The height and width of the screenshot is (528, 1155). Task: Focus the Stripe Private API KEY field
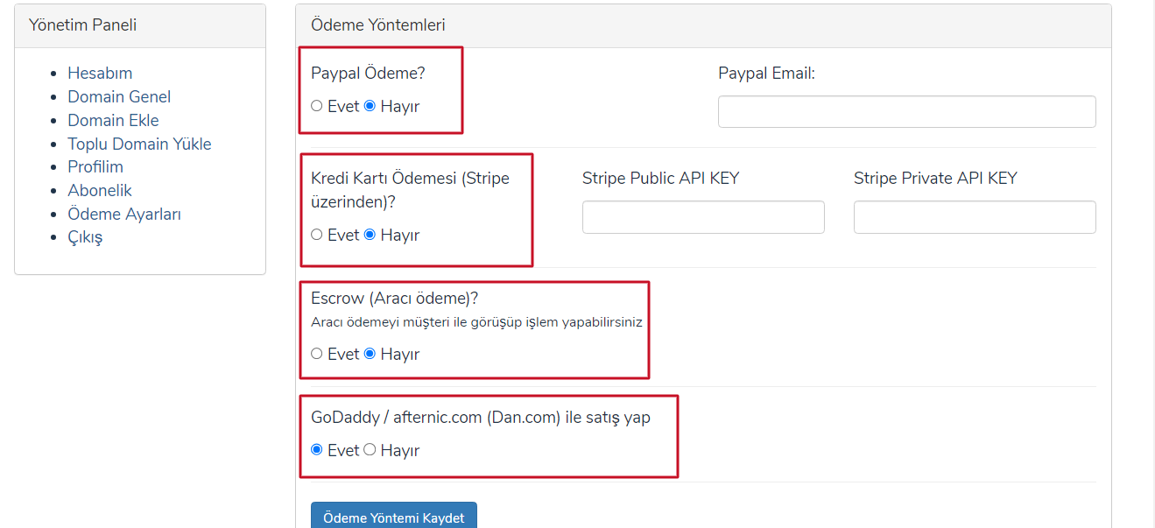click(x=975, y=217)
